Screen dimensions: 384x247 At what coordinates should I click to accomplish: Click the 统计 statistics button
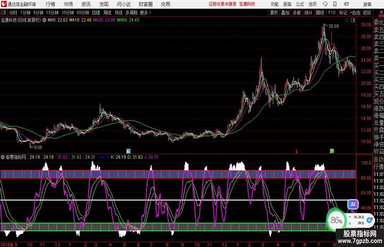308,13
